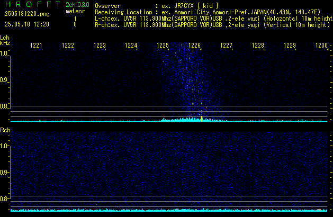Click the Rch channel label

click(x=5, y=130)
